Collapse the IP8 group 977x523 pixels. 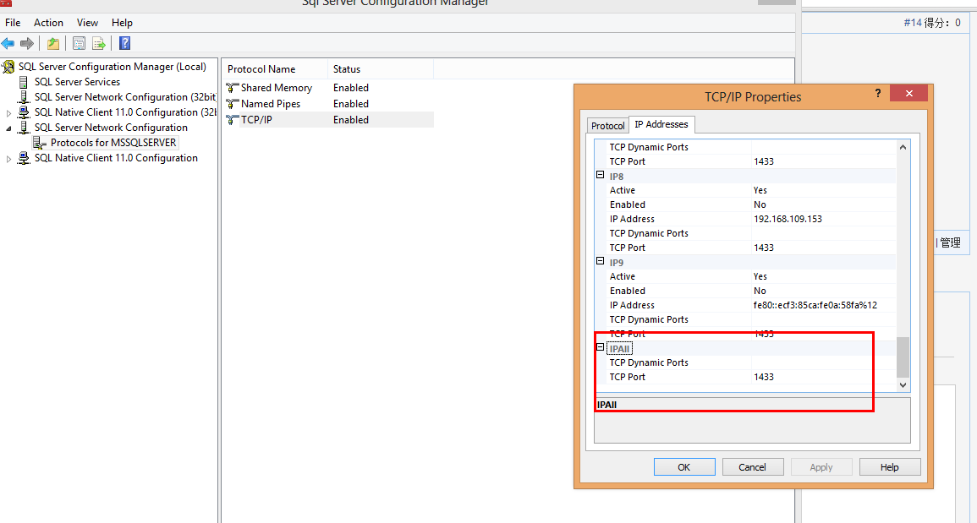coord(601,176)
